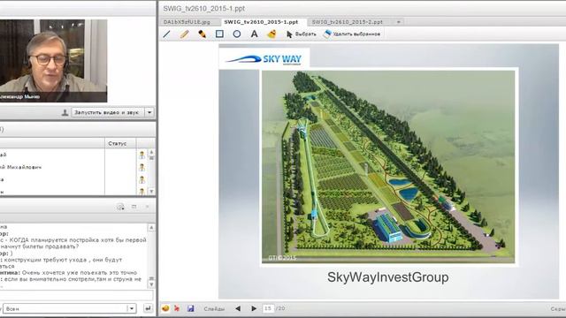566x318 pixels.
Task: Open the document tabs overflow dropdown
Action: click(399, 22)
